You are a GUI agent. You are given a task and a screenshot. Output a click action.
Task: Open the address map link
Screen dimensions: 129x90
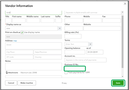point(15,41)
